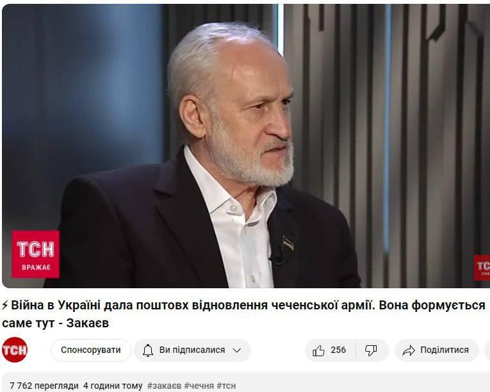Click the 4 години тому timestamp
490x392 pixels.
113,386
